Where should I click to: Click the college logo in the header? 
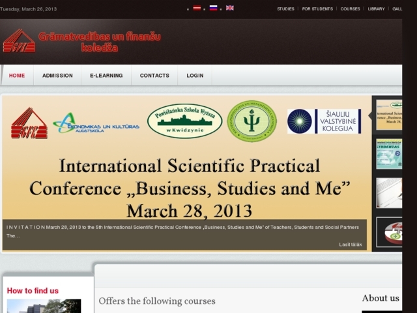click(x=81, y=41)
